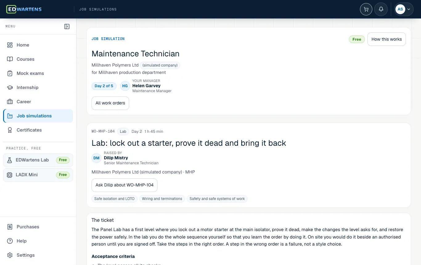Click the Day 2 of 5 badge
Image resolution: width=421 pixels, height=265 pixels.
pyautogui.click(x=104, y=86)
